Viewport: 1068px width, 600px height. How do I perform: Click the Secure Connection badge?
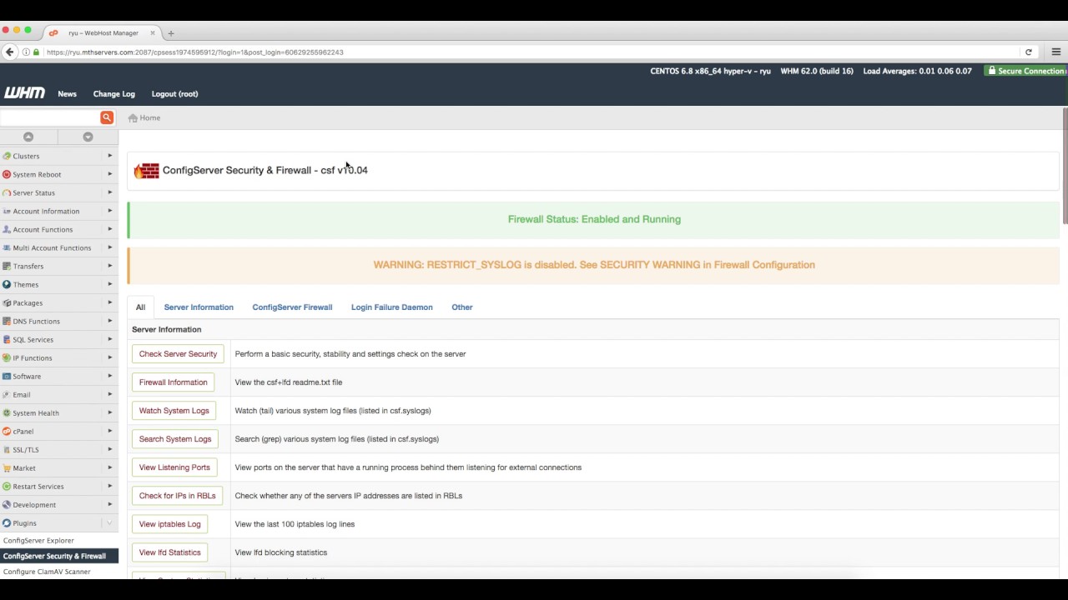click(x=1025, y=71)
